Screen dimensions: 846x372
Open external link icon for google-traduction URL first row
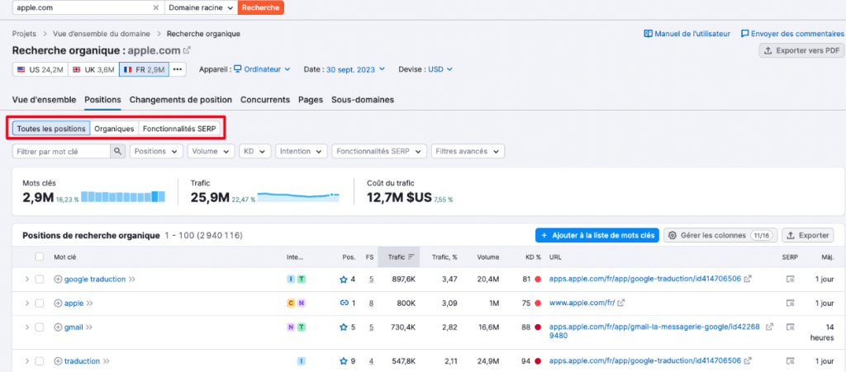pyautogui.click(x=747, y=280)
